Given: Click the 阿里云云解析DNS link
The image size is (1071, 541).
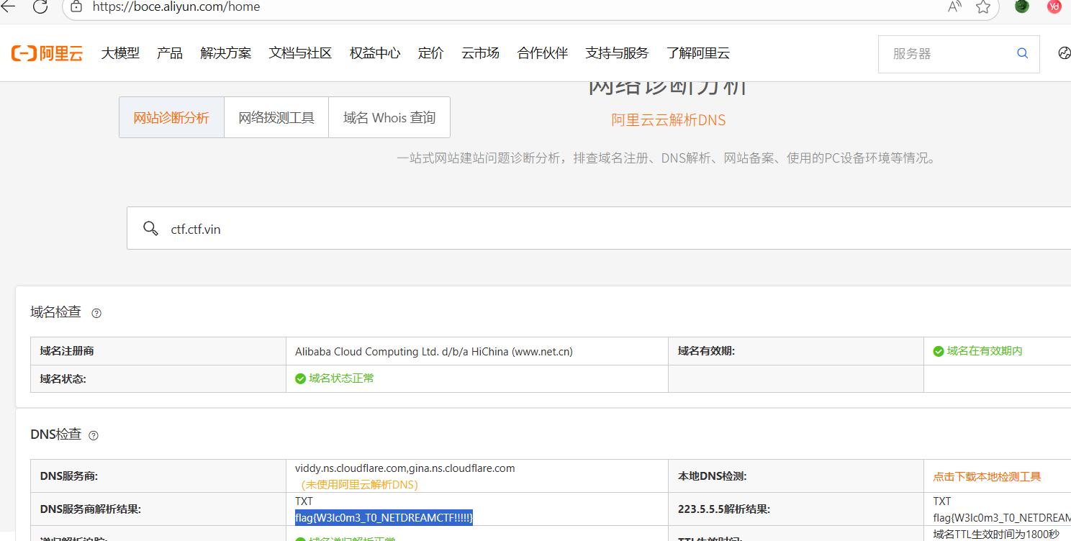Looking at the screenshot, I should [x=669, y=120].
